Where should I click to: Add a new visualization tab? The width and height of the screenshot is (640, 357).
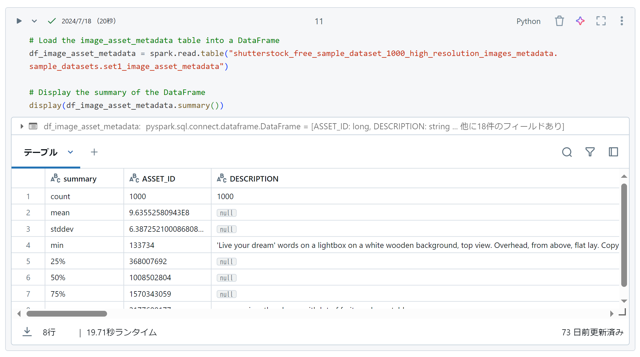[x=94, y=152]
